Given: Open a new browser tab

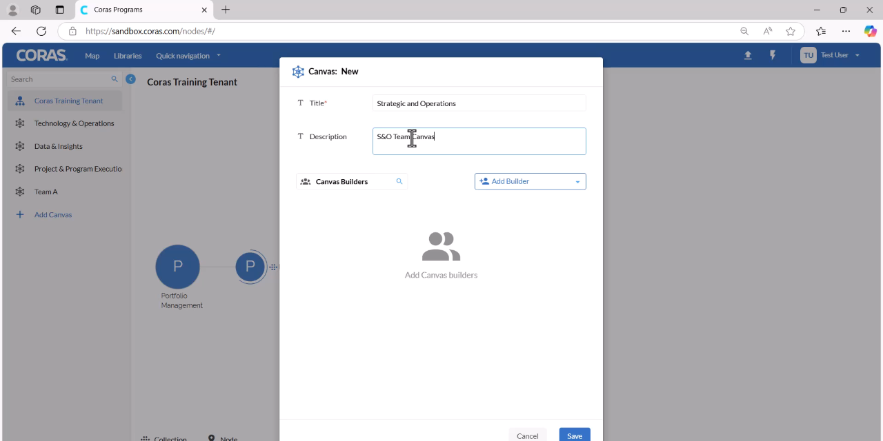Looking at the screenshot, I should click(226, 10).
